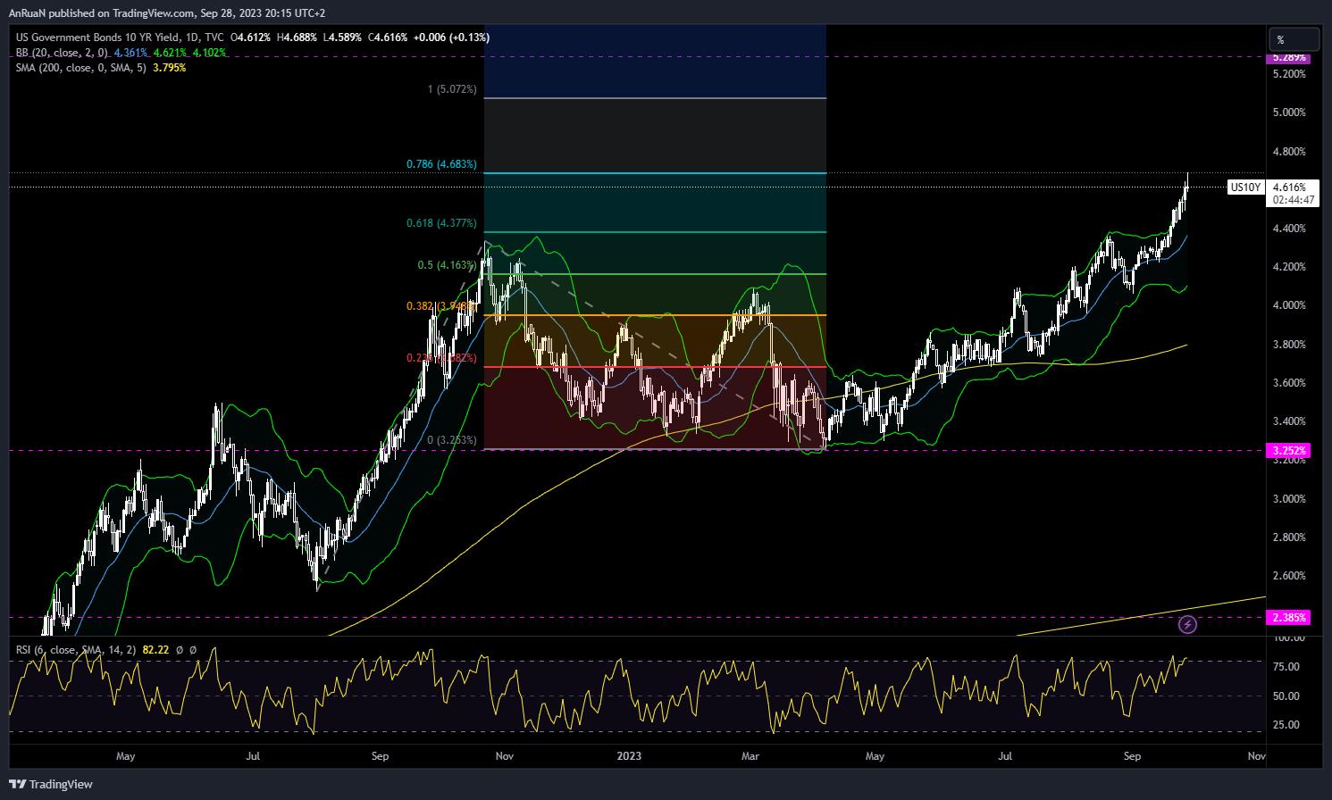Viewport: 1332px width, 800px height.
Task: Click the RSI value 82.22
Action: 155,650
